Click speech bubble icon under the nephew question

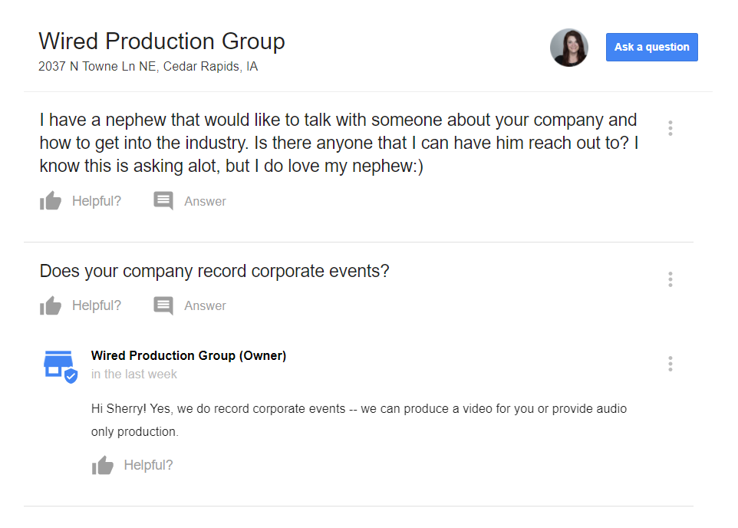point(163,201)
